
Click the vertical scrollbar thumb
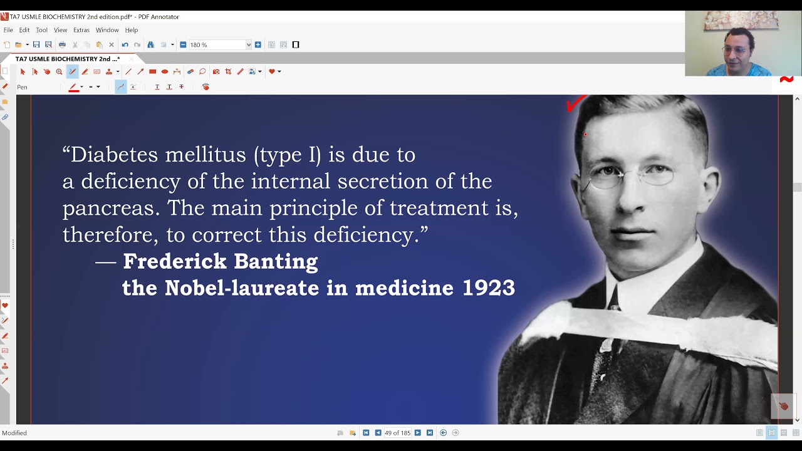point(797,187)
